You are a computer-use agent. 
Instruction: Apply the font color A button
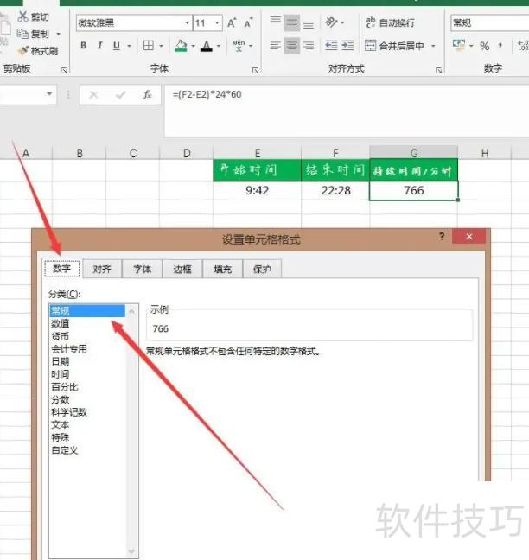coord(206,46)
